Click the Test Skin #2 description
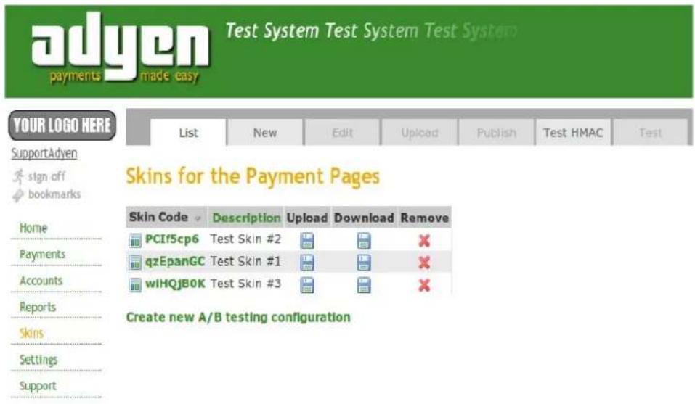695x404 pixels. (245, 239)
